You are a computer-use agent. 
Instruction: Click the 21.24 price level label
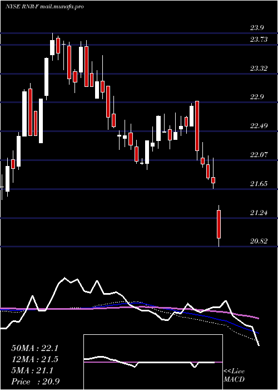pos(259,213)
